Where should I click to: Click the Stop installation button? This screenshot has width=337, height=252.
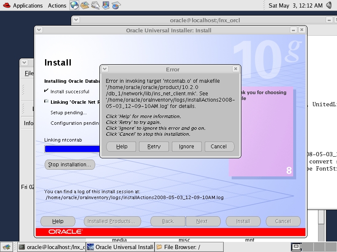click(x=70, y=165)
